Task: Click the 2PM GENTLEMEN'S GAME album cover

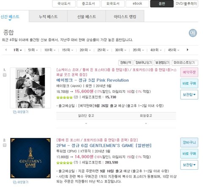Action: [30, 158]
